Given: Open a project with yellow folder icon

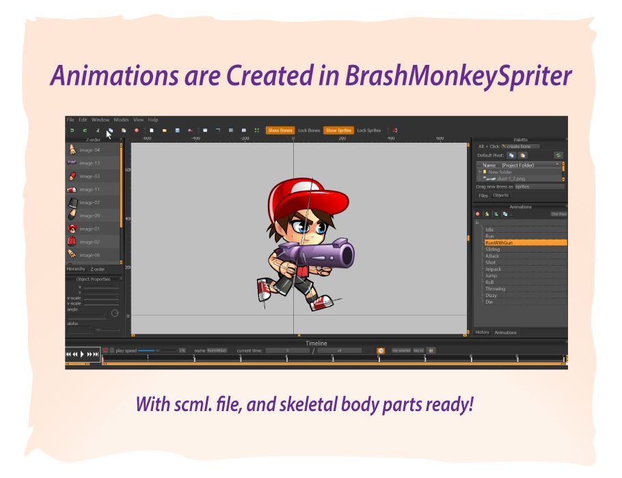Looking at the screenshot, I should pyautogui.click(x=164, y=130).
